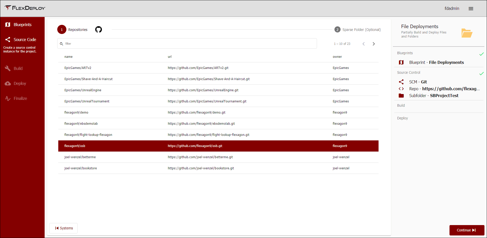487x238 pixels.
Task: Click the File Deployments folder icon
Action: click(467, 33)
